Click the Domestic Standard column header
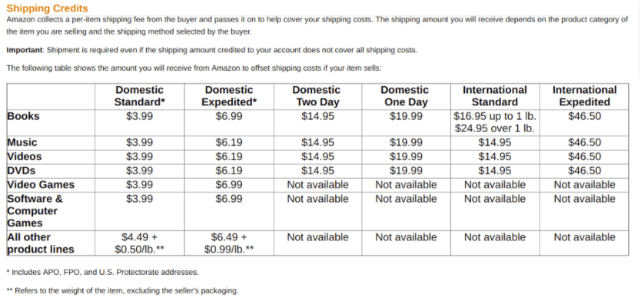Image resolution: width=641 pixels, height=308 pixels. (x=140, y=96)
